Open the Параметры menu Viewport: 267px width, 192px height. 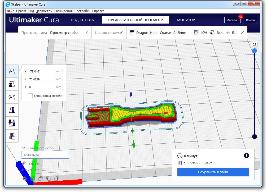tap(44, 11)
